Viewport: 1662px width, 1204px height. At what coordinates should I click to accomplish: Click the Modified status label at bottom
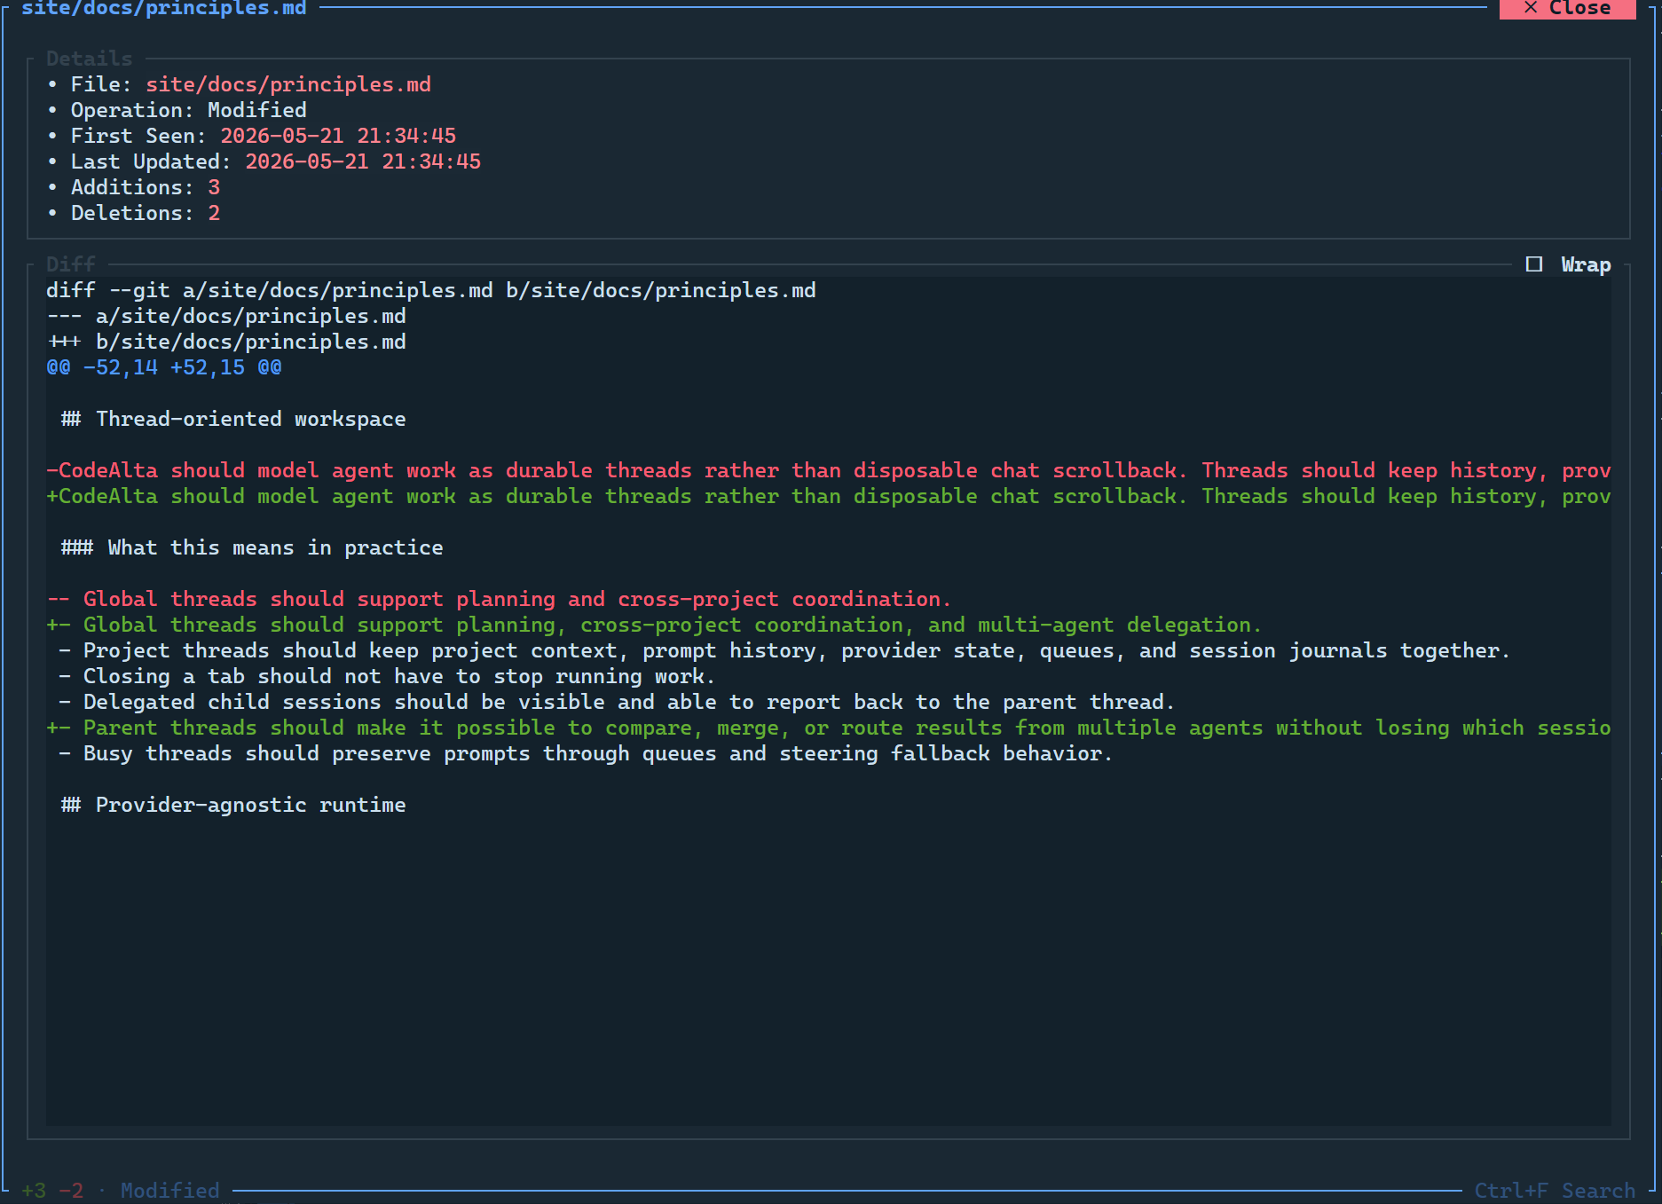point(170,1191)
